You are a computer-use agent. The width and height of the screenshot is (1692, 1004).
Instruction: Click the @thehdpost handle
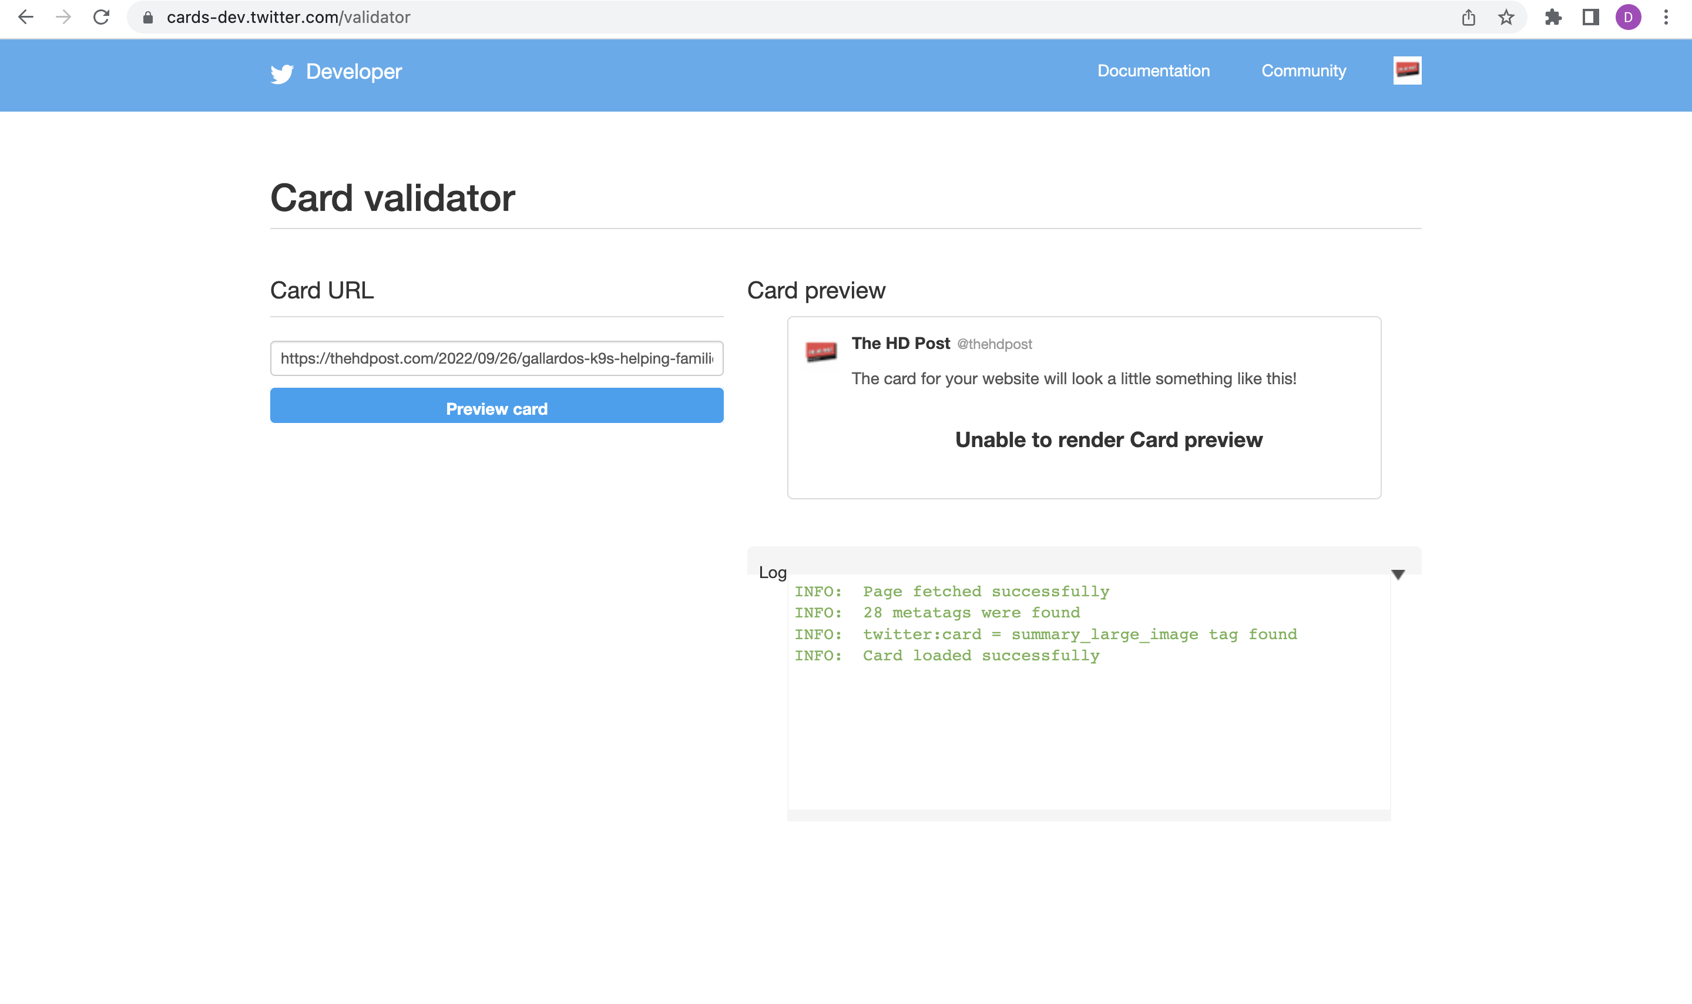point(994,344)
